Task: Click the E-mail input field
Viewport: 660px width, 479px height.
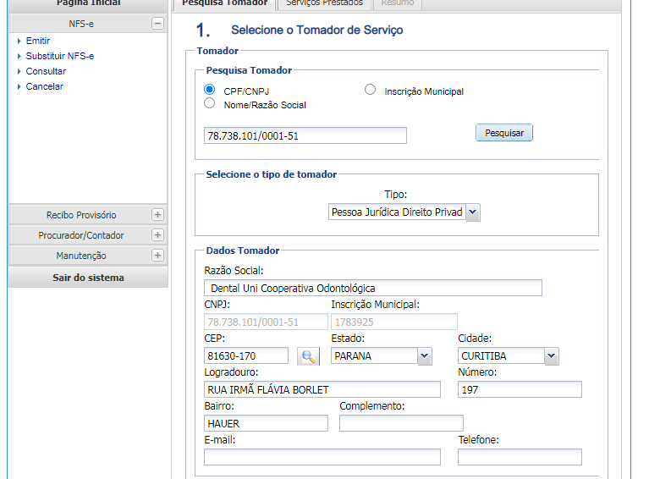Action: pyautogui.click(x=322, y=457)
